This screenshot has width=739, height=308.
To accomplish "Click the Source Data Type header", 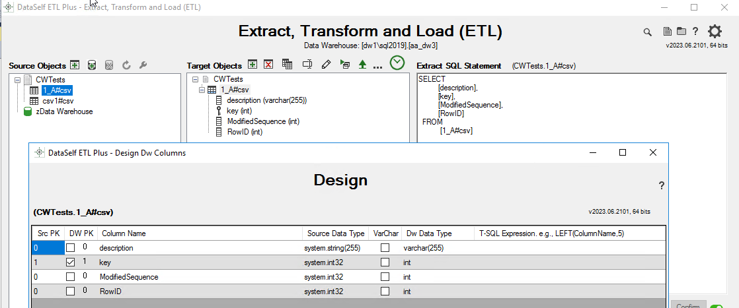I will coord(335,233).
